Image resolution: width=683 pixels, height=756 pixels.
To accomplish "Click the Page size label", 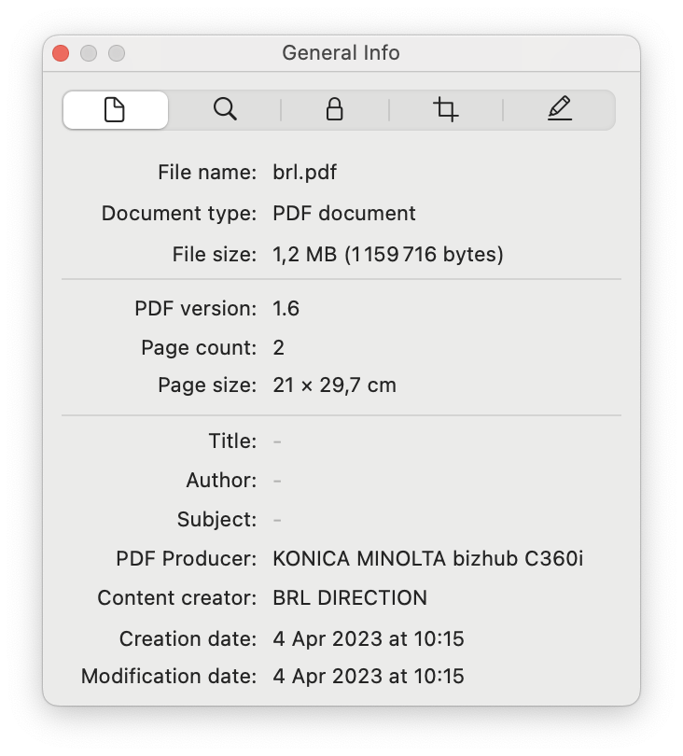I will [207, 385].
